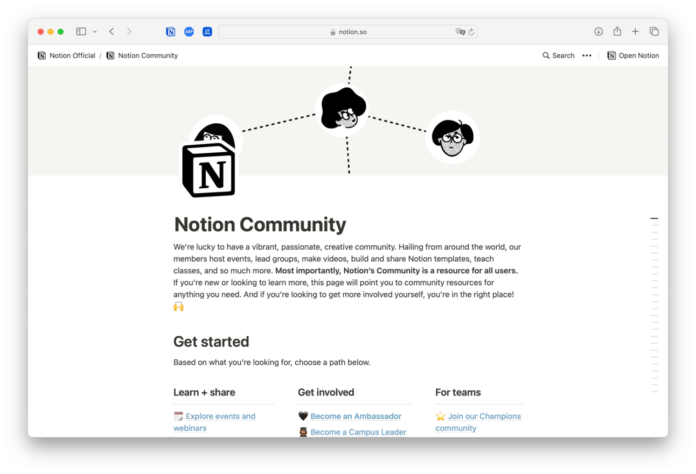Open the sidebar options dropdown chevron
This screenshot has width=696, height=474.
pyautogui.click(x=95, y=32)
